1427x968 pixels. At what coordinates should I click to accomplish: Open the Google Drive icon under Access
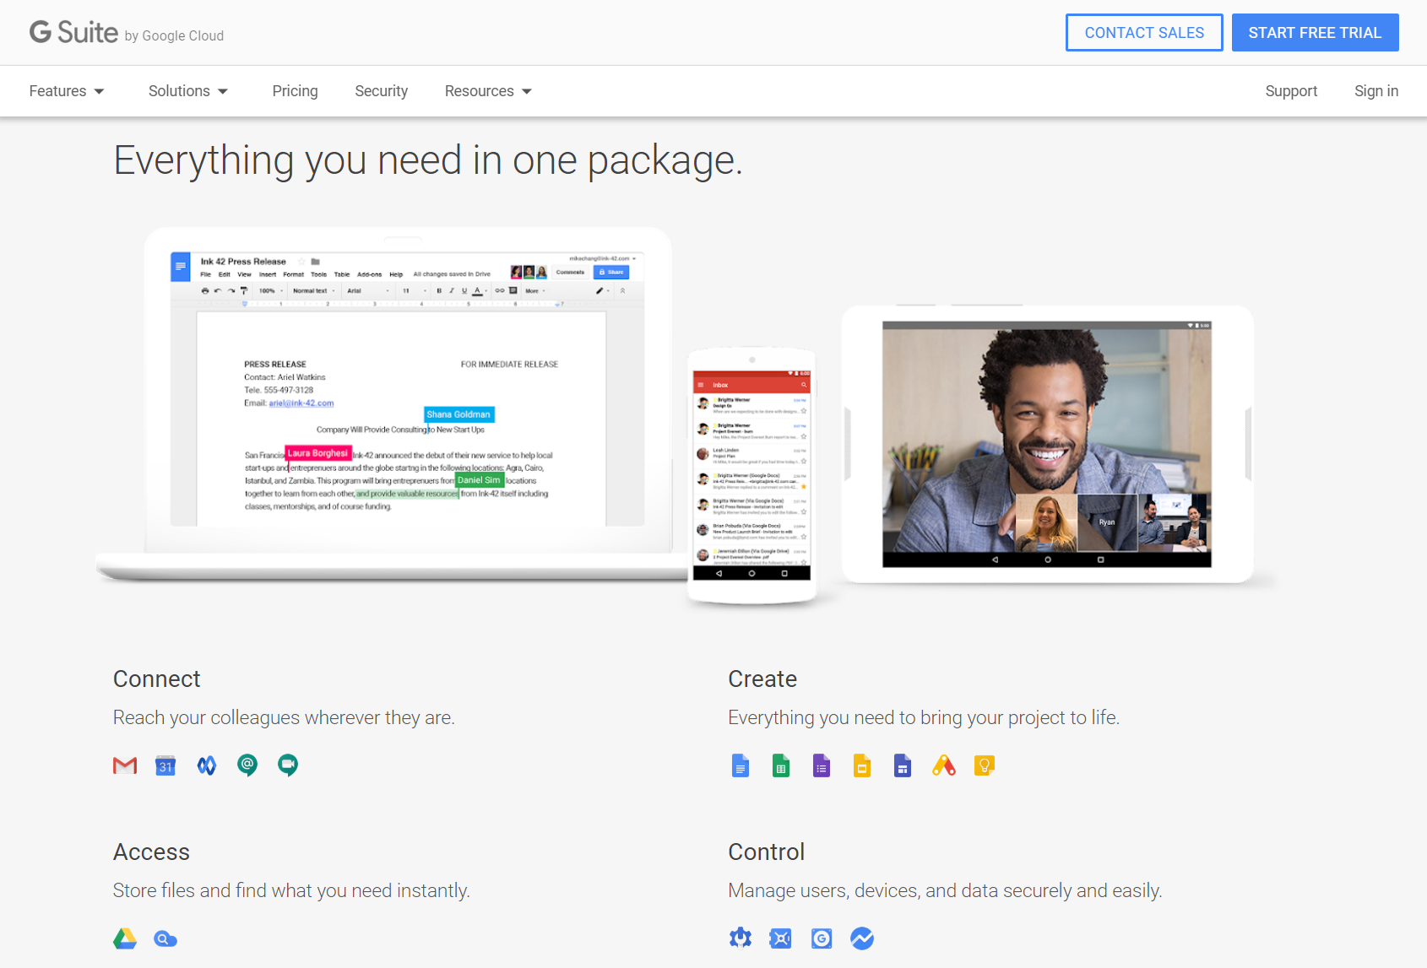coord(125,938)
